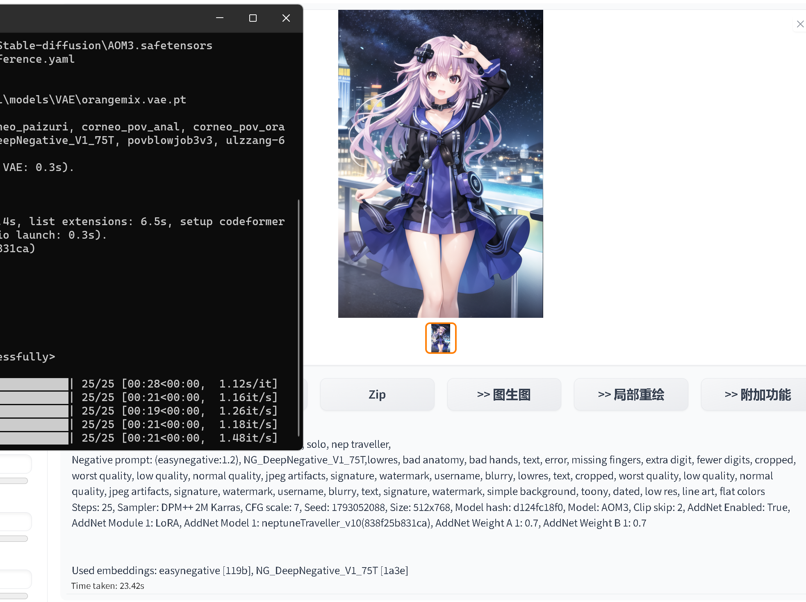Image resolution: width=806 pixels, height=602 pixels.
Task: Click the 'Steps: 25, Sampler: DPM++ 2M Karras' line
Action: (x=431, y=507)
